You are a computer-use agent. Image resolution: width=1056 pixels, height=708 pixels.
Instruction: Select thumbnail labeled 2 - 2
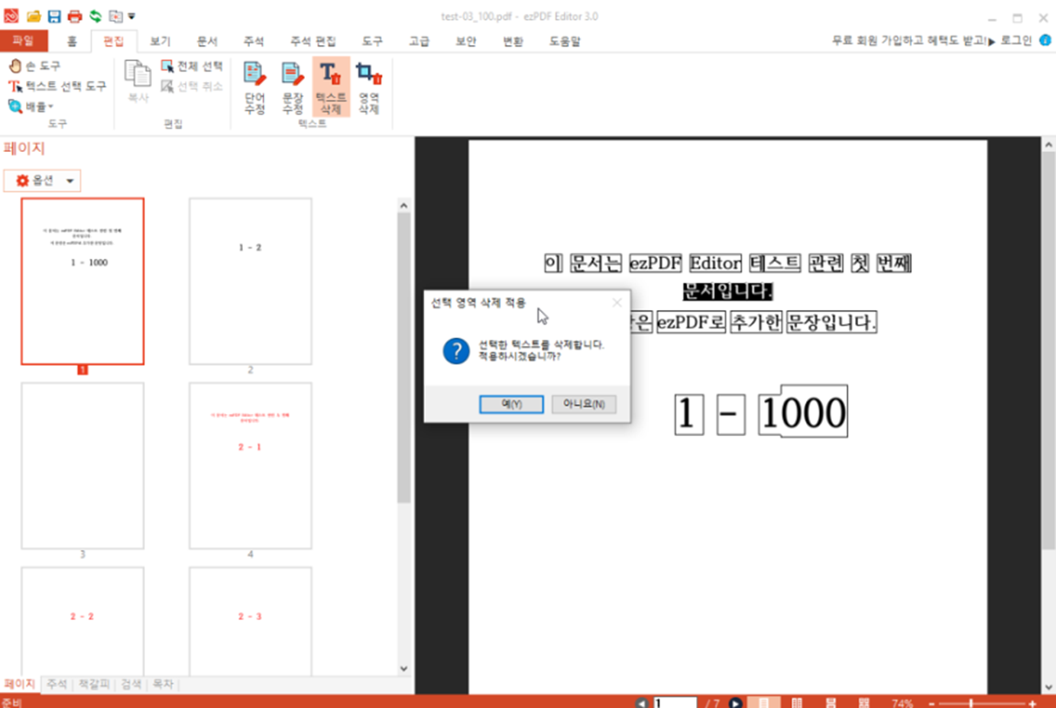[83, 621]
